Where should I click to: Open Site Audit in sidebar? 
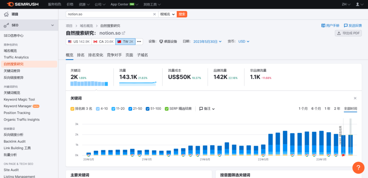click(x=11, y=170)
